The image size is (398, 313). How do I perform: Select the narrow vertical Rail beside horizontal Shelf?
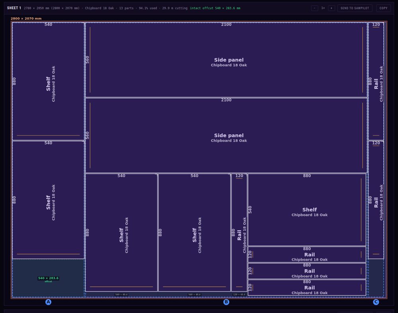(239, 232)
